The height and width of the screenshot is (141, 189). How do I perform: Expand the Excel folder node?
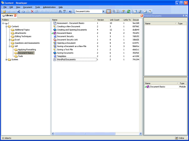click(x=10, y=40)
